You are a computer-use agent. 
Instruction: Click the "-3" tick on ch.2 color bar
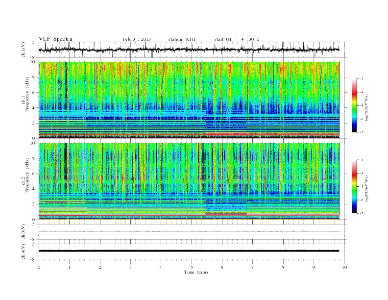tap(361, 160)
